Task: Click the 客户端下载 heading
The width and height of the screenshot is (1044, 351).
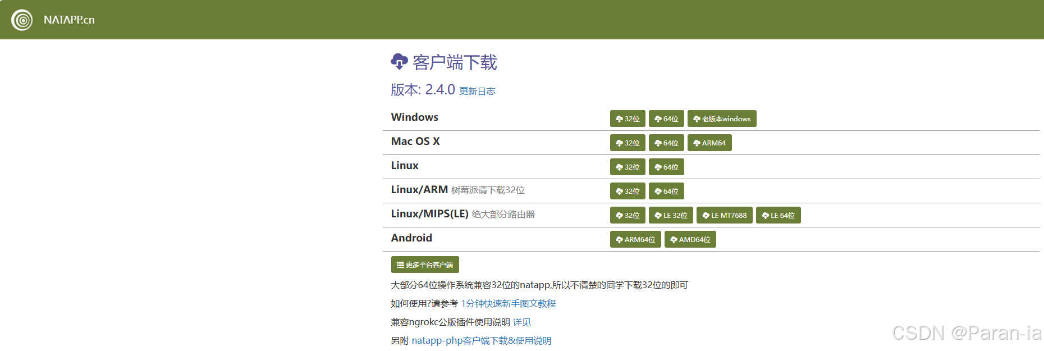Action: point(455,62)
